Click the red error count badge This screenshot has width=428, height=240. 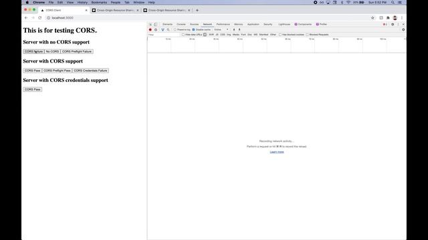coord(385,24)
